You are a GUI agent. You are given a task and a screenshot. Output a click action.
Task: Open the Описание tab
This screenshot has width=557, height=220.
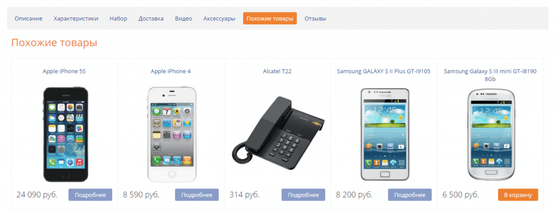pos(28,18)
